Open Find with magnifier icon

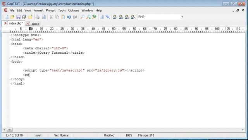(82, 17)
